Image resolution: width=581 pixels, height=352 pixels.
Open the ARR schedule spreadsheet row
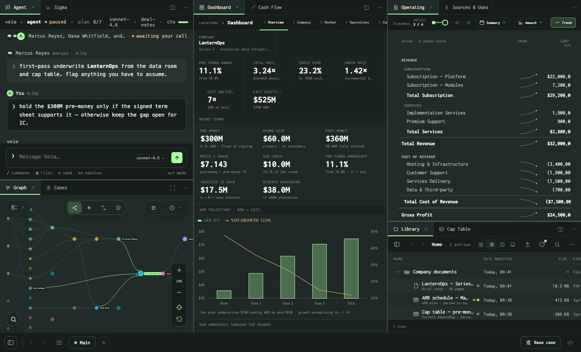(484, 300)
